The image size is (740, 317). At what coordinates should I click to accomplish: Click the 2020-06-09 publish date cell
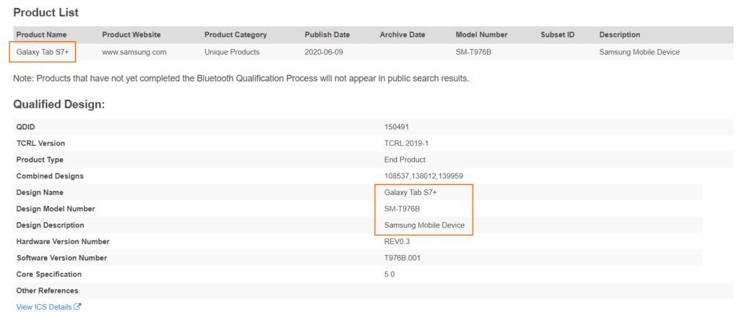click(x=325, y=52)
